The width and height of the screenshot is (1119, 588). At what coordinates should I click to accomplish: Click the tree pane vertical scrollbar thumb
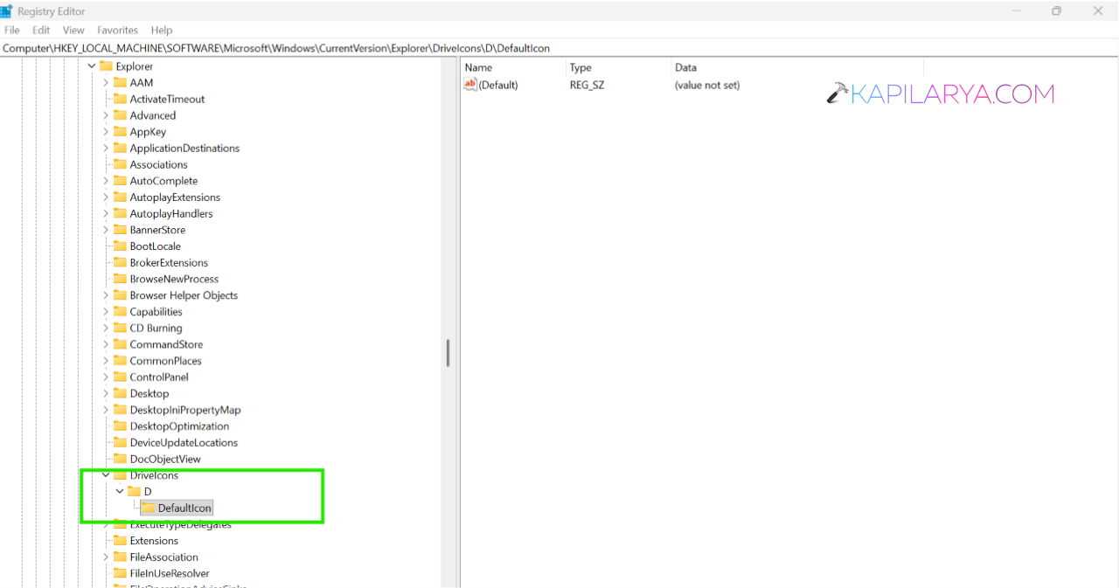pos(448,354)
